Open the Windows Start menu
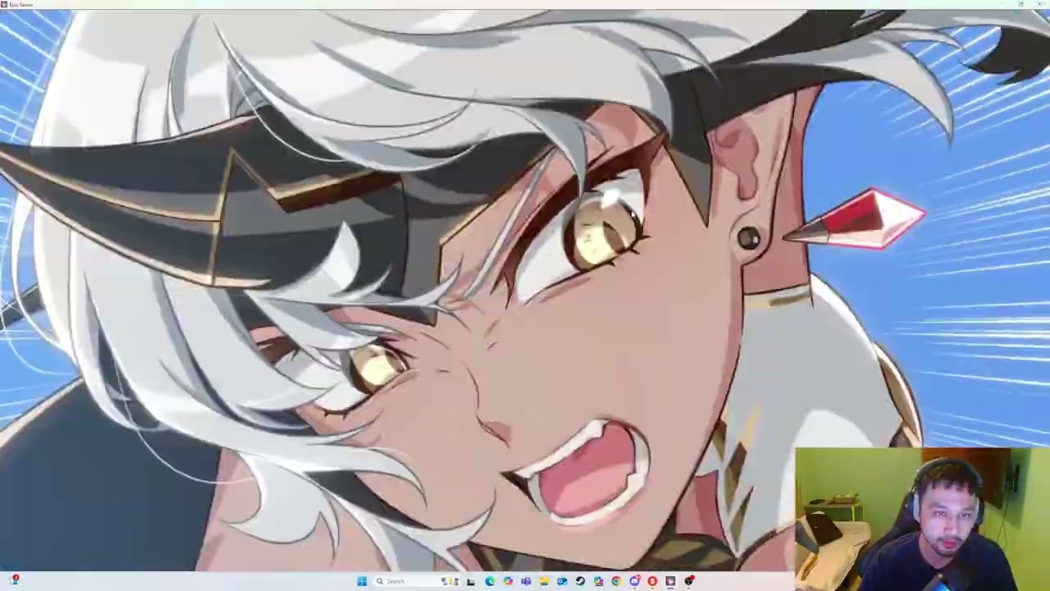Image resolution: width=1050 pixels, height=591 pixels. pos(362,581)
